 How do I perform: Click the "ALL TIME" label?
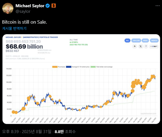(73, 40)
